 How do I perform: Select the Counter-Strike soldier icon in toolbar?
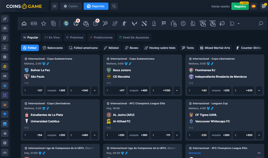pyautogui.click(x=125, y=23)
